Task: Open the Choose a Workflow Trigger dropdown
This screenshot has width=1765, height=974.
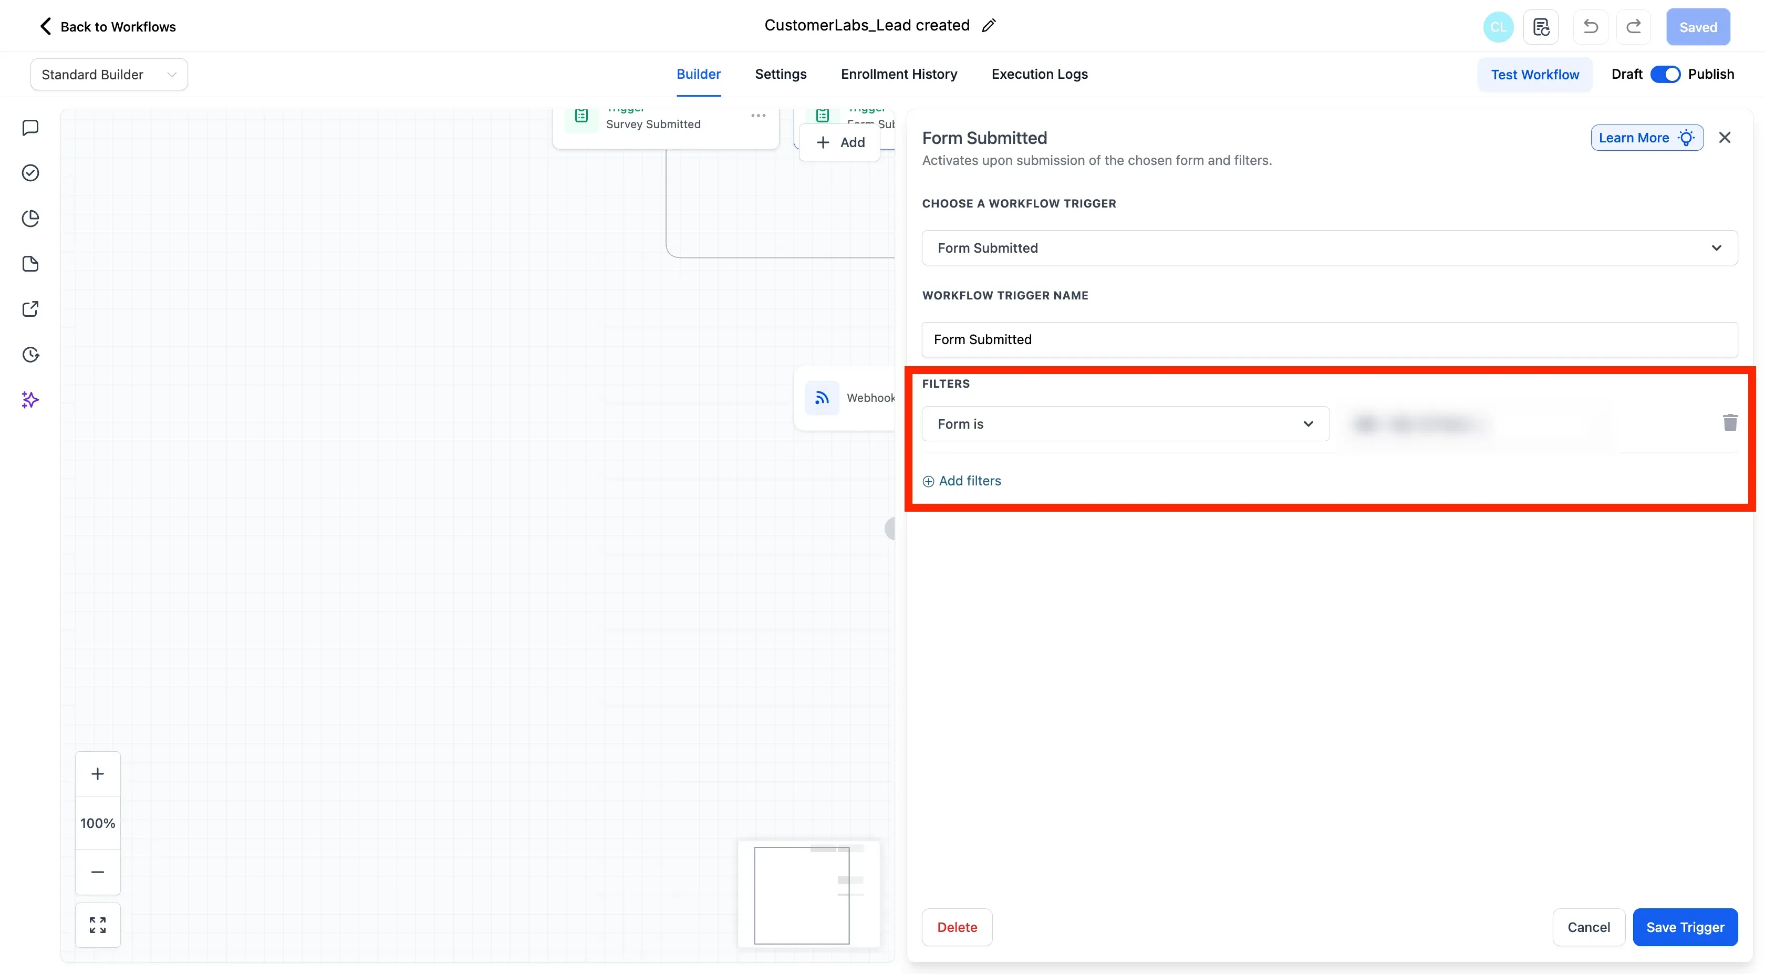Action: click(1329, 248)
